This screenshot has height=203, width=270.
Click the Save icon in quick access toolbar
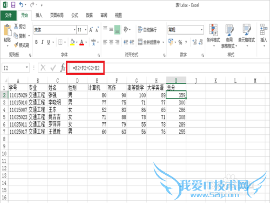(13, 5)
